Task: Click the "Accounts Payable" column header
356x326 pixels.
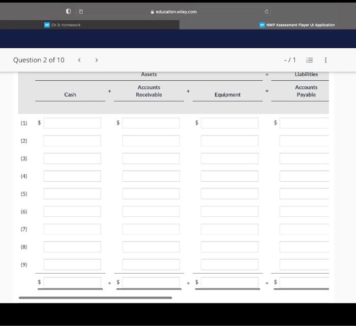Action: point(306,91)
